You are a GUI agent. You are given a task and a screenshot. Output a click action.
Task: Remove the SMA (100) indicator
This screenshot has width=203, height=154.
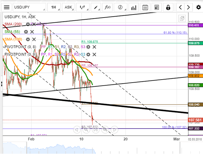(x=34, y=39)
